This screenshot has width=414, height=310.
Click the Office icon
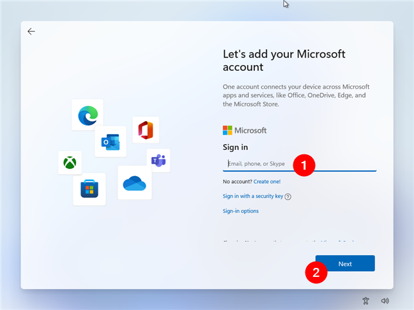click(x=146, y=130)
